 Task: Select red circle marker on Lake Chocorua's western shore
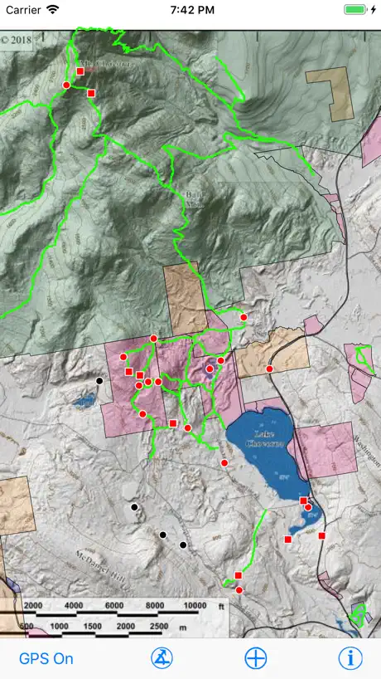tap(224, 463)
